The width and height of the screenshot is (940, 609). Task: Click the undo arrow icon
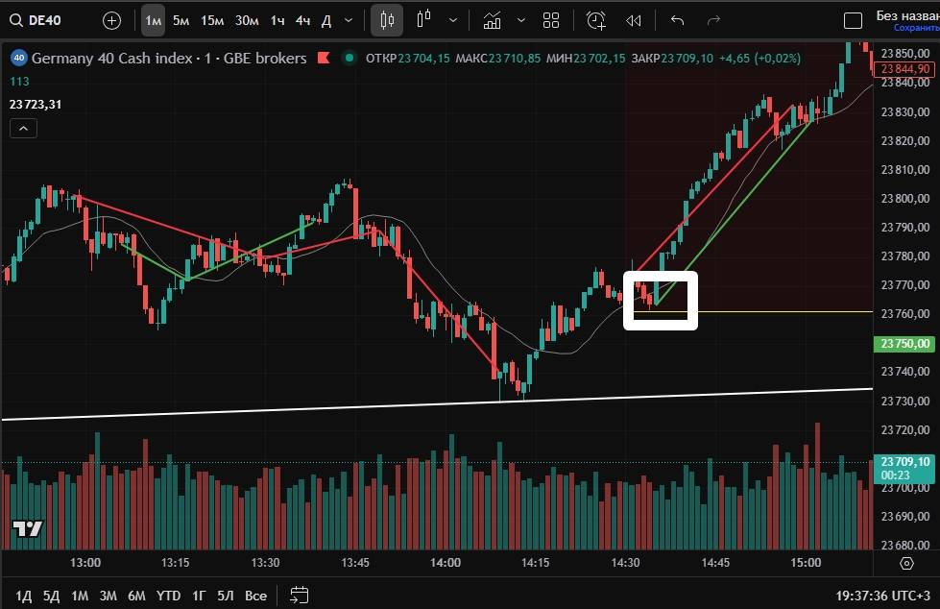[x=677, y=20]
